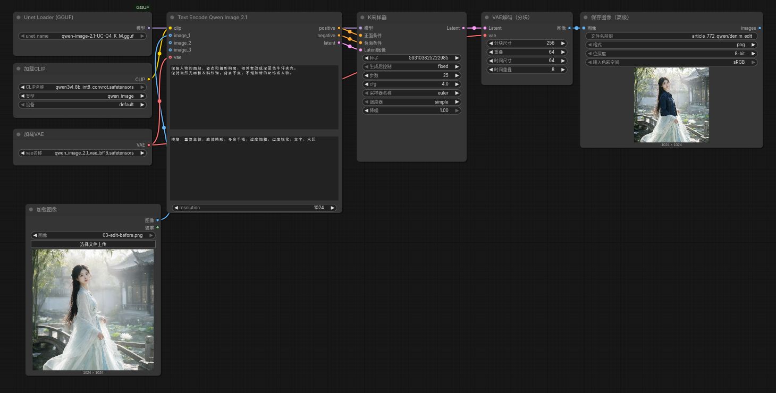Viewport: 776px width, 393px height.
Task: Collapse the K采样器 node via title dot
Action: [362, 18]
